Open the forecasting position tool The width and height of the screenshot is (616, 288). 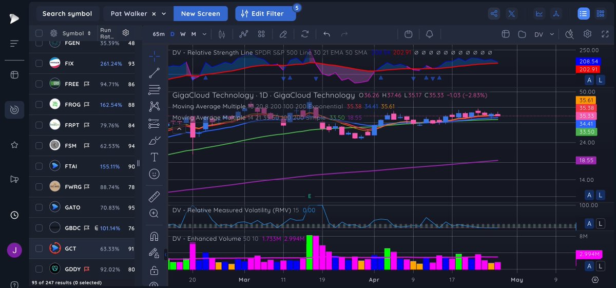tap(154, 123)
